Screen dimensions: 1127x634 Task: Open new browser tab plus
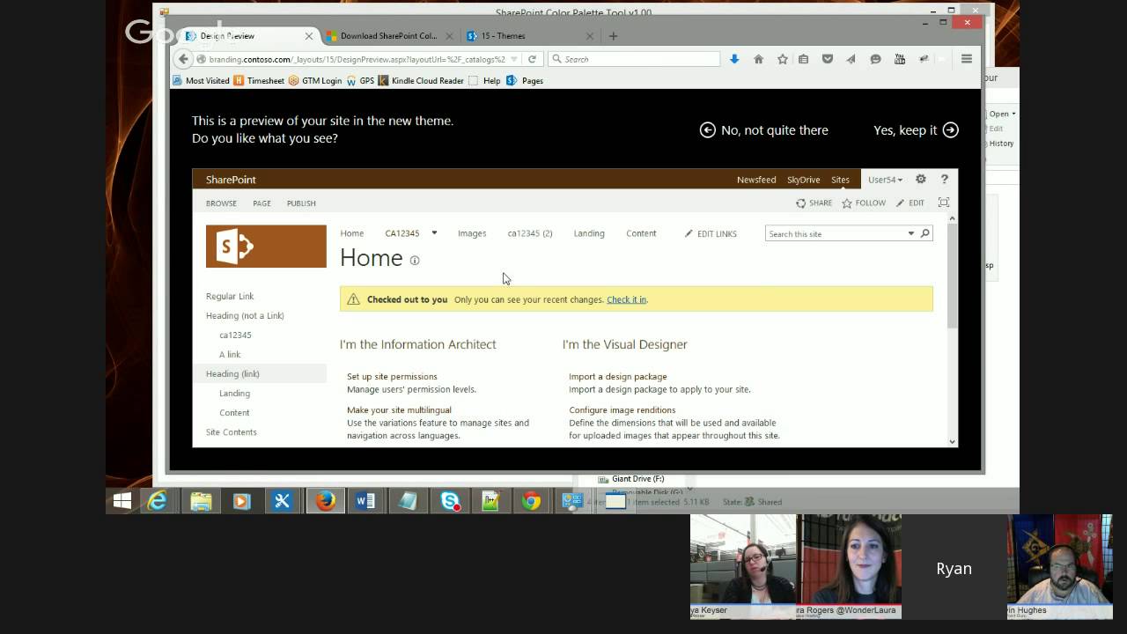(613, 36)
